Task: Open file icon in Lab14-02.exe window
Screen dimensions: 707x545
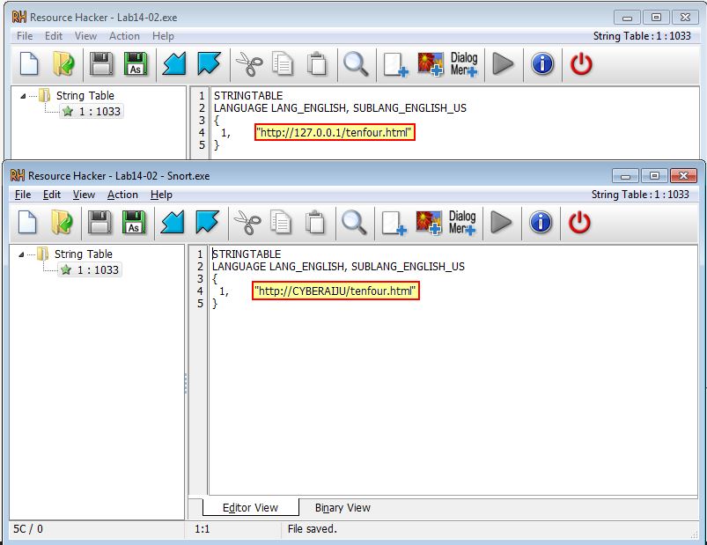Action: pyautogui.click(x=63, y=64)
